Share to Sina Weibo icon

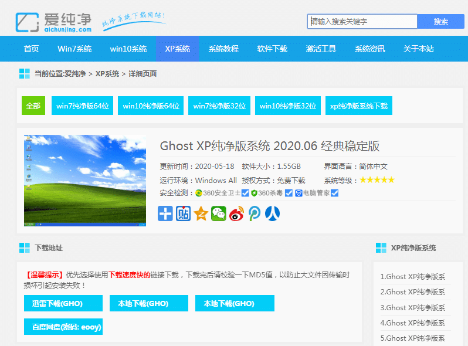[x=236, y=213]
